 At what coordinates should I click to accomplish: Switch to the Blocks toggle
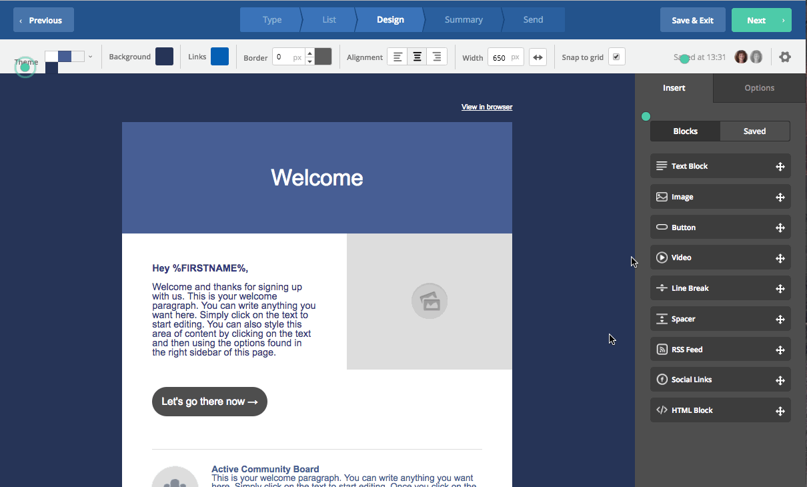point(685,131)
